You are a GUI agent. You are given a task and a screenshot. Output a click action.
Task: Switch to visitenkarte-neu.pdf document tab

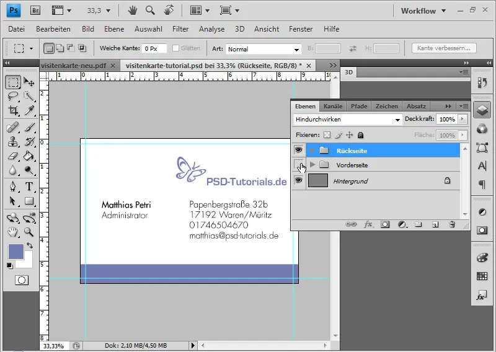coord(73,66)
